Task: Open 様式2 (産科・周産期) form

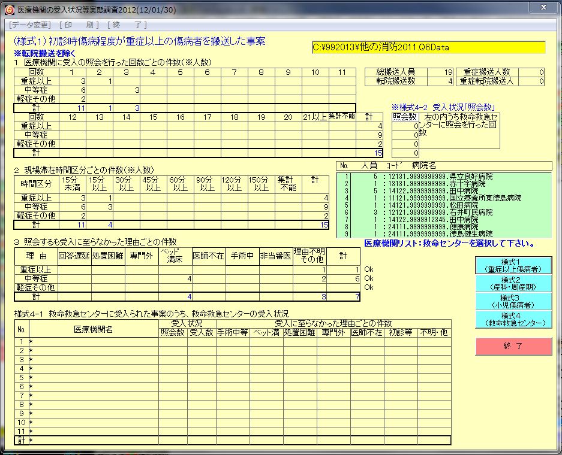Action: pos(513,283)
